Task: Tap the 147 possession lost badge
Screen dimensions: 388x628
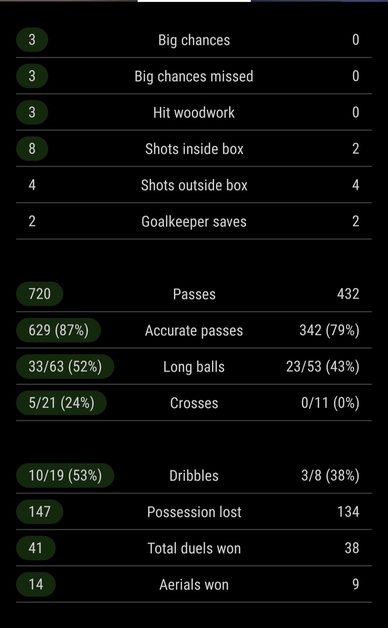Action: (x=40, y=512)
